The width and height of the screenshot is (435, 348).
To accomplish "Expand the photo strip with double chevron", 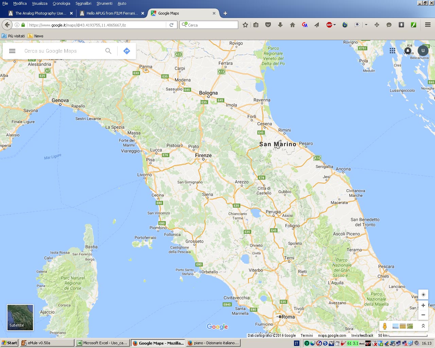I will tap(423, 326).
